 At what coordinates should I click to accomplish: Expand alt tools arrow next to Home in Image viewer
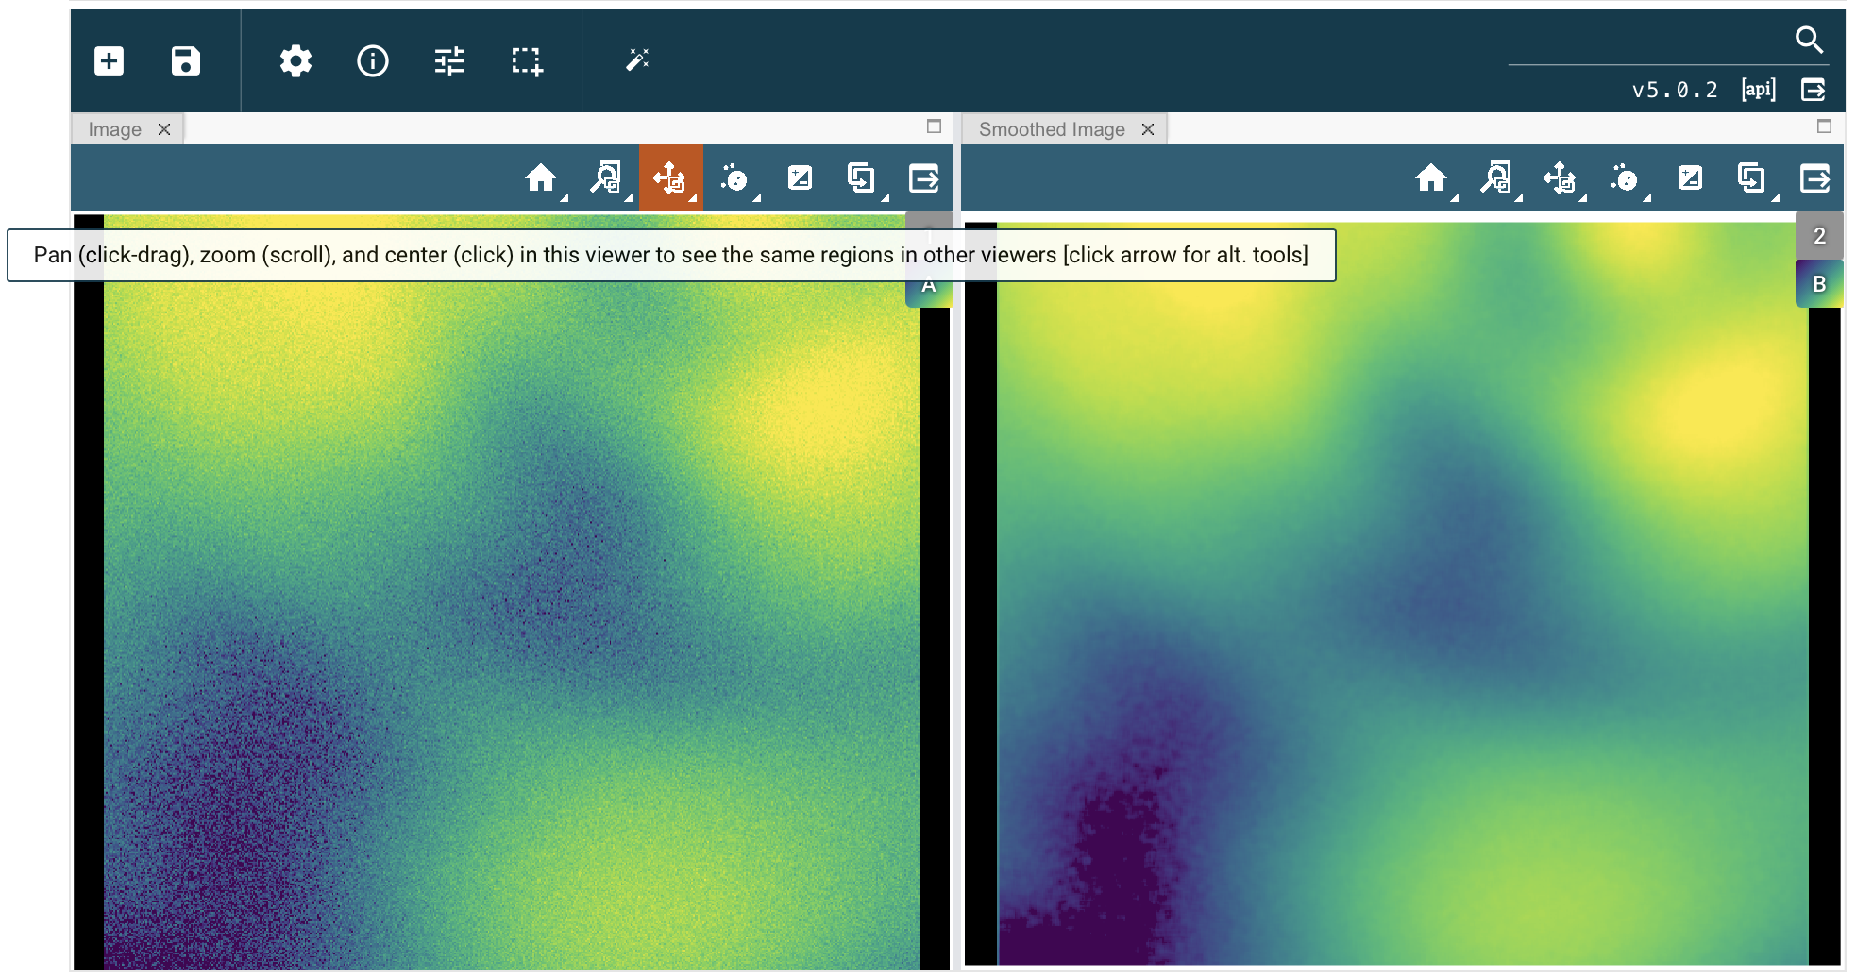[x=565, y=198]
